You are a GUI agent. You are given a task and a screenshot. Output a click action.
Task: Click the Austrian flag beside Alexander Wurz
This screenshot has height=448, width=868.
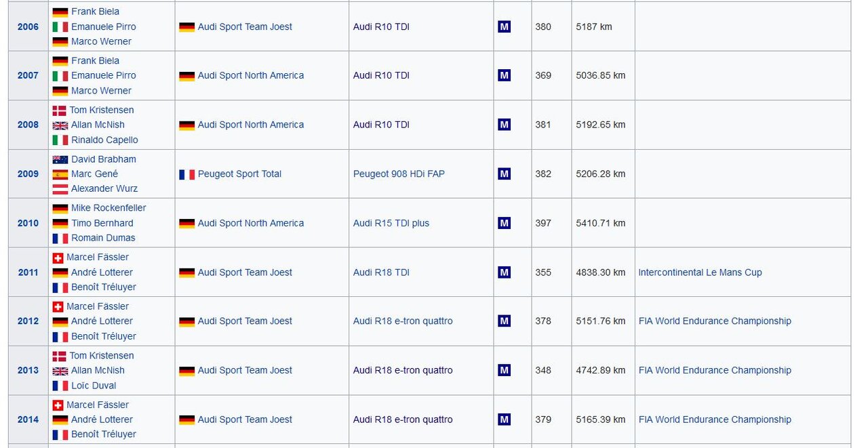pos(60,189)
